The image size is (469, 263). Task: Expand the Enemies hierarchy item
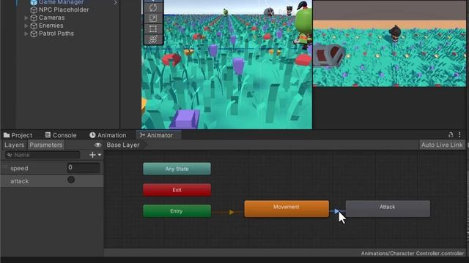coord(26,26)
